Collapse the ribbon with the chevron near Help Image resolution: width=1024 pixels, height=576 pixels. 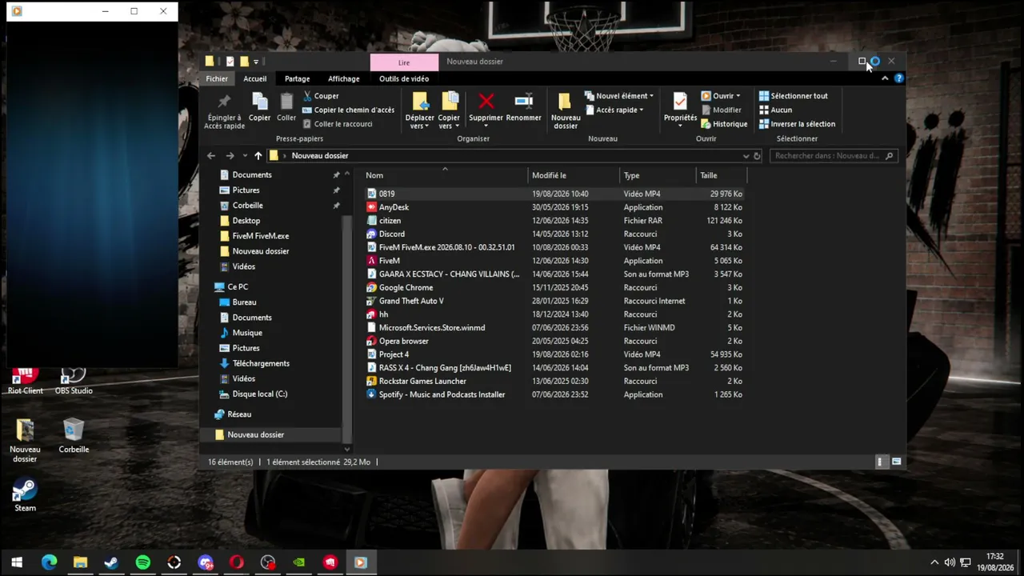click(x=885, y=78)
